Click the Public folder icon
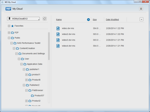 click(x=12, y=38)
